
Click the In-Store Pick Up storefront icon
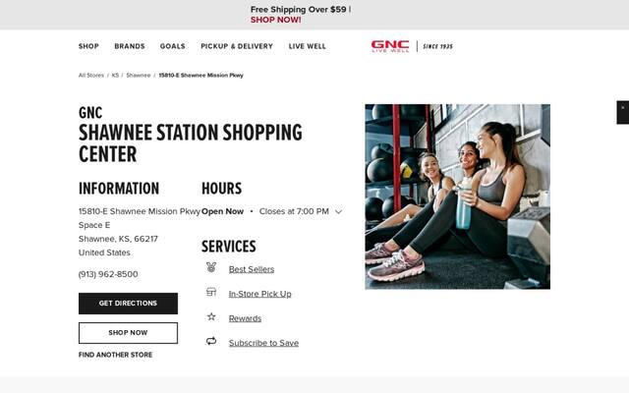tap(211, 292)
